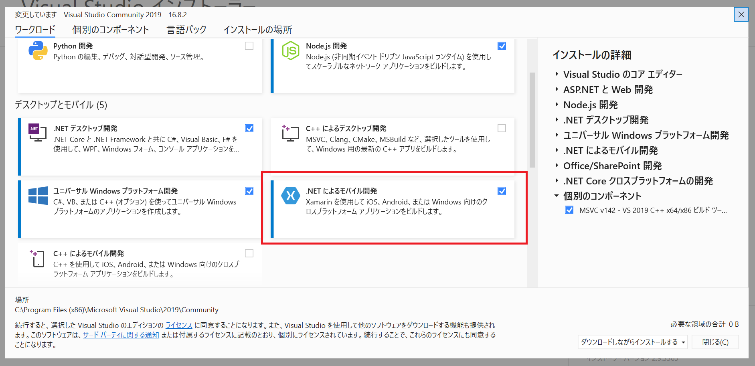The height and width of the screenshot is (366, 755).
Task: Uncheck the MSVC v142 component checkbox
Action: pos(569,210)
